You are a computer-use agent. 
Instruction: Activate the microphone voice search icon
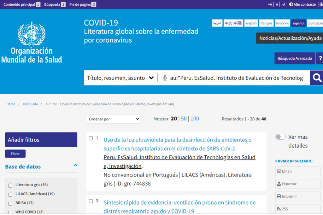(x=165, y=78)
